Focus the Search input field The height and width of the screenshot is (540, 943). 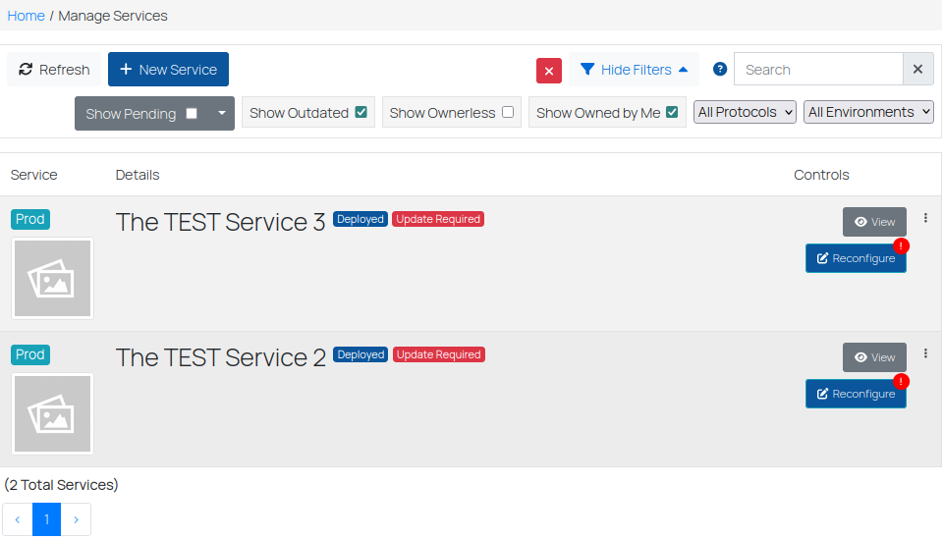[818, 69]
